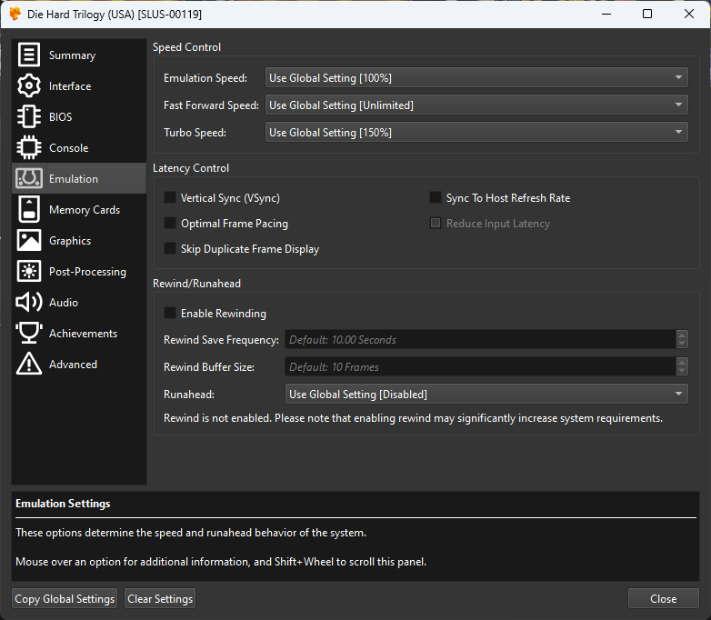Click the Close button at bottom
This screenshot has height=620, width=711.
pyautogui.click(x=663, y=599)
